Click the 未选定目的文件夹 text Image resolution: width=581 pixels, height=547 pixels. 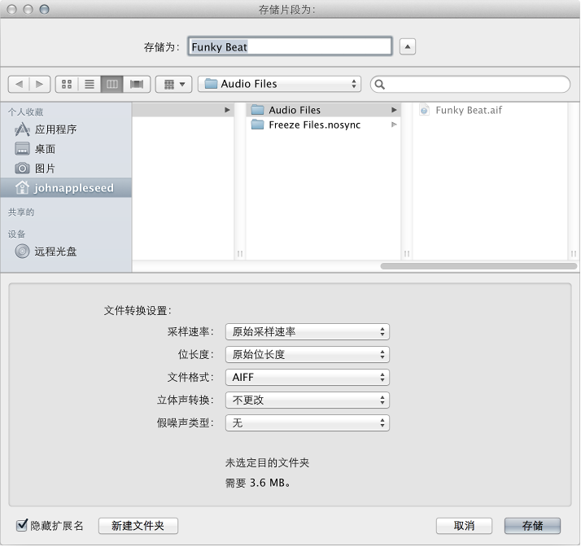(x=267, y=463)
